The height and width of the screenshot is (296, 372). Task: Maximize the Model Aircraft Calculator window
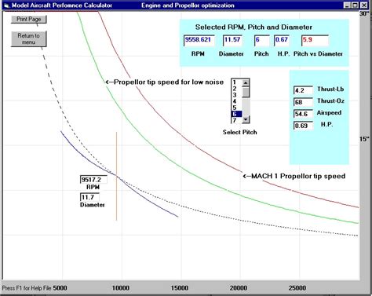click(x=355, y=5)
